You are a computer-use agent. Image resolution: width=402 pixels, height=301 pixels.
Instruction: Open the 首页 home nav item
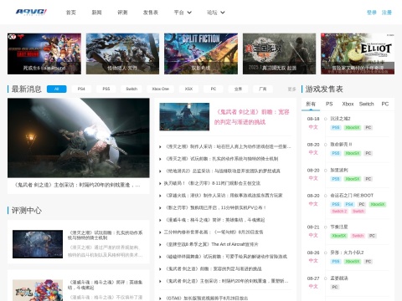tap(71, 13)
